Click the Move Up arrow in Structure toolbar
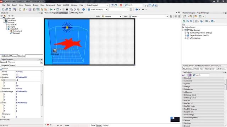 9,16
